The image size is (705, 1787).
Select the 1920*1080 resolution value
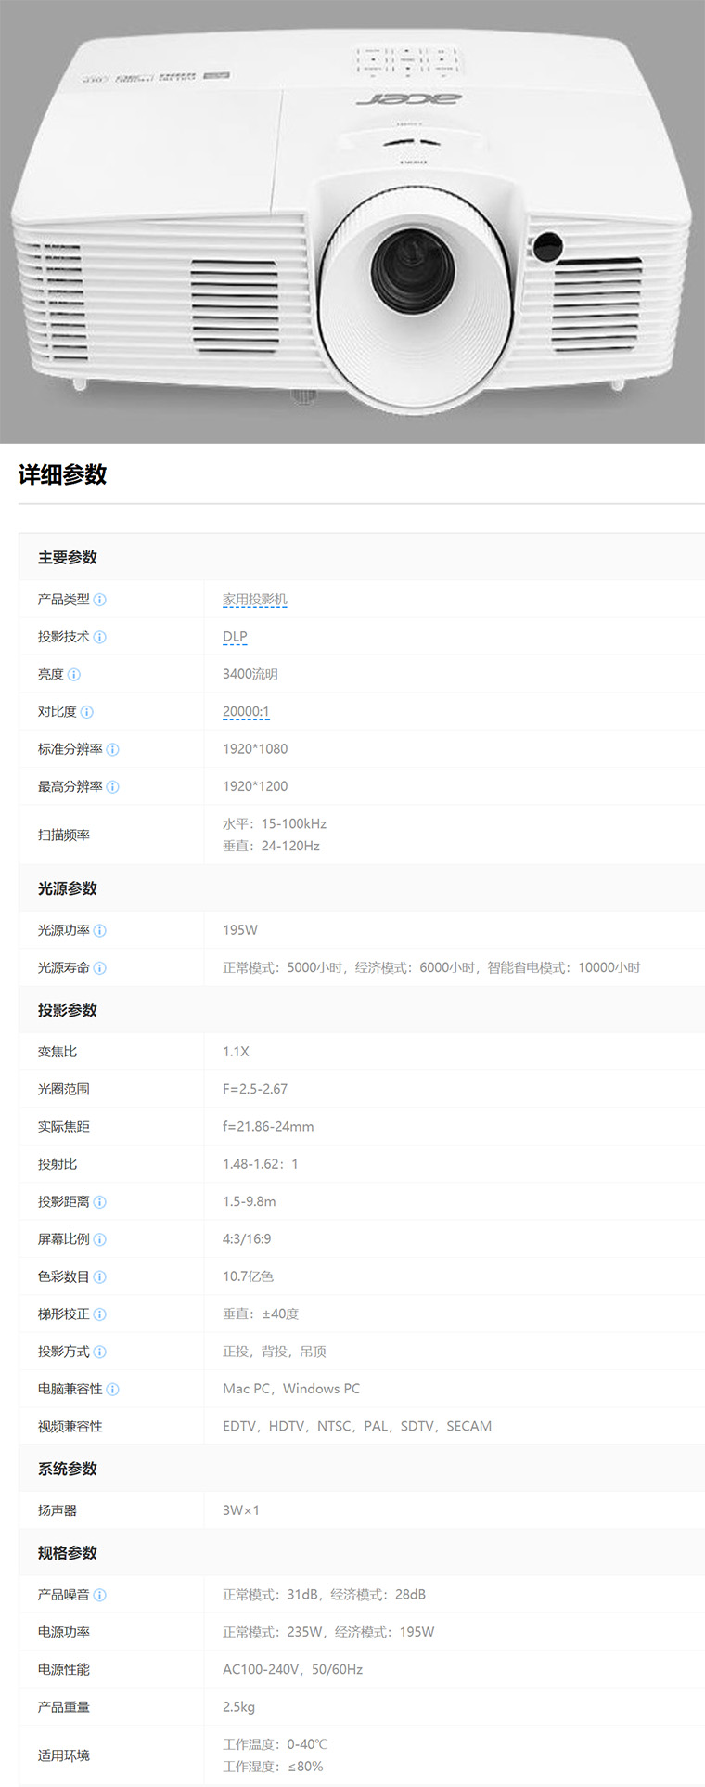tap(255, 749)
